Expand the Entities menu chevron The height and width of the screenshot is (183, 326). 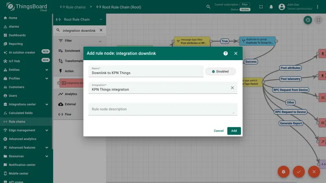(47, 70)
